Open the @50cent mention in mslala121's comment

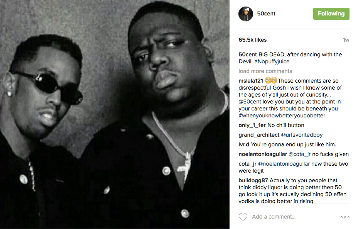point(250,102)
